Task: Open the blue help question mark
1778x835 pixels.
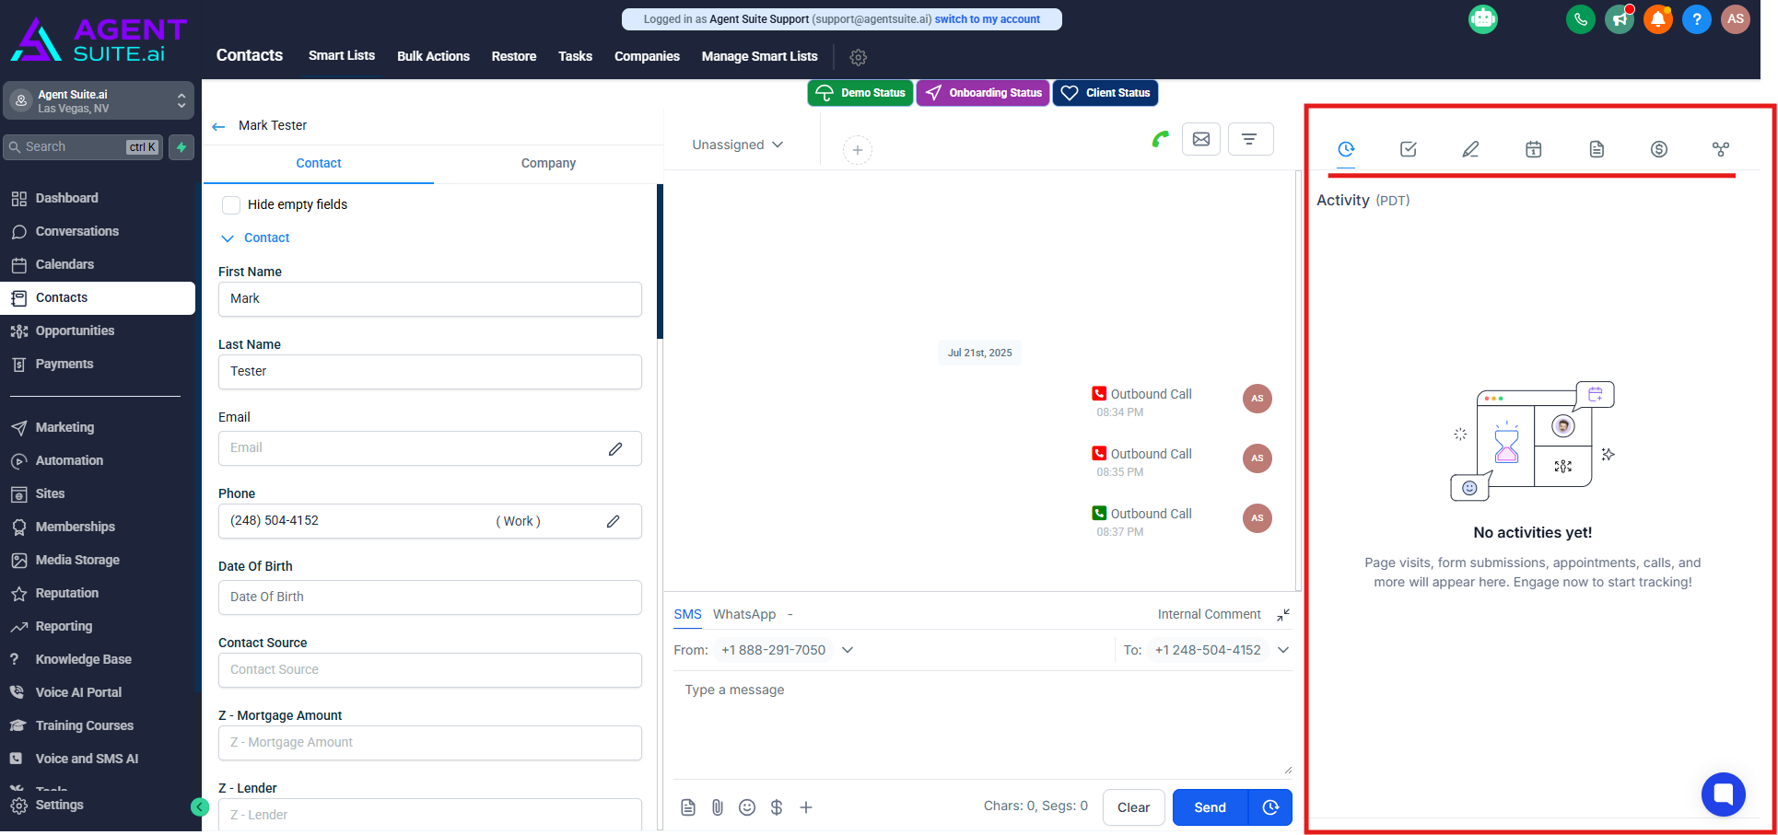Action: [x=1697, y=19]
